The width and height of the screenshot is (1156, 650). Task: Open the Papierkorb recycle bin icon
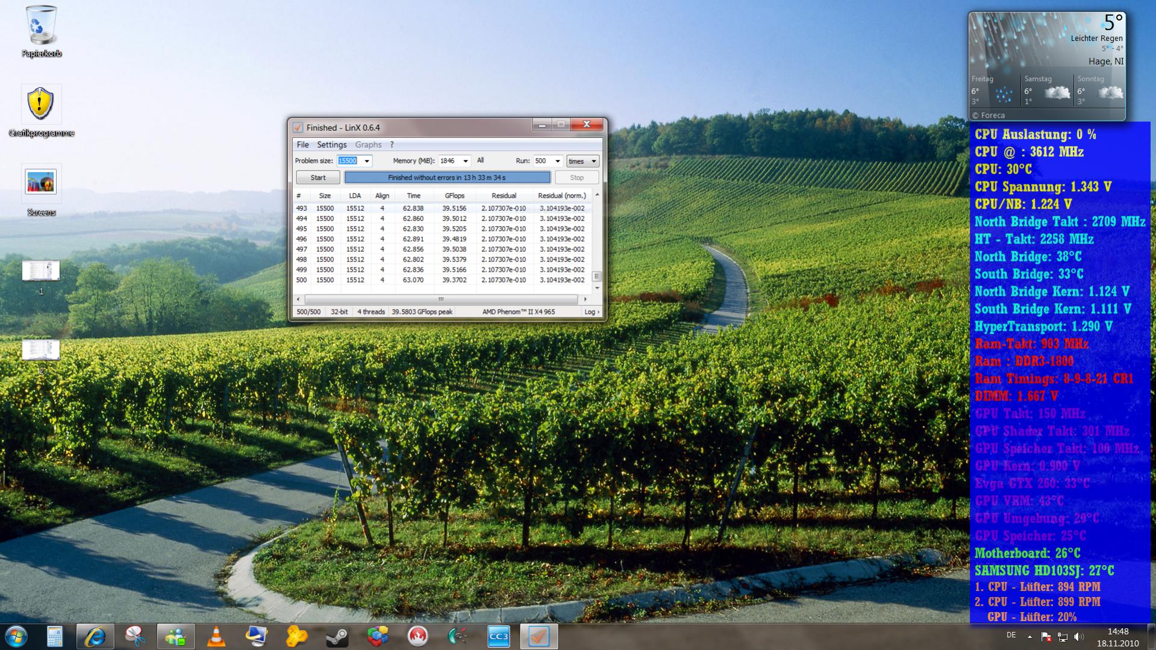tap(41, 31)
